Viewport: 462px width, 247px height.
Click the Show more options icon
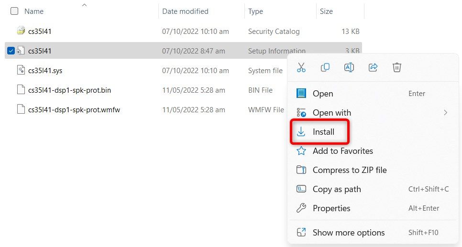pyautogui.click(x=301, y=232)
